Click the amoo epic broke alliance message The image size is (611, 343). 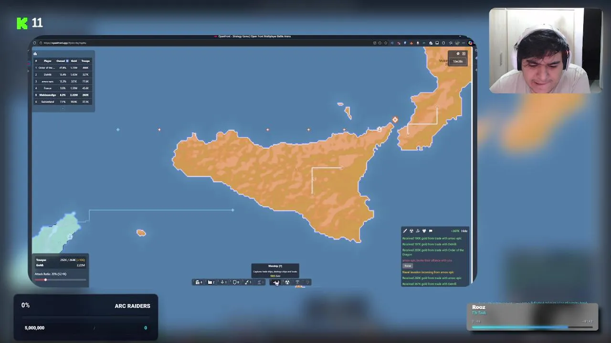pyautogui.click(x=427, y=261)
